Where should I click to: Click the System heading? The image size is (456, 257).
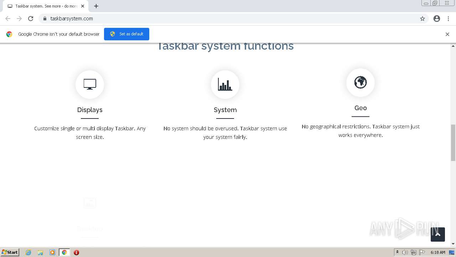(225, 110)
